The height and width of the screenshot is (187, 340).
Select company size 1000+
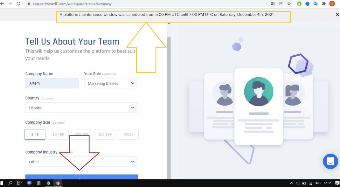128,134
